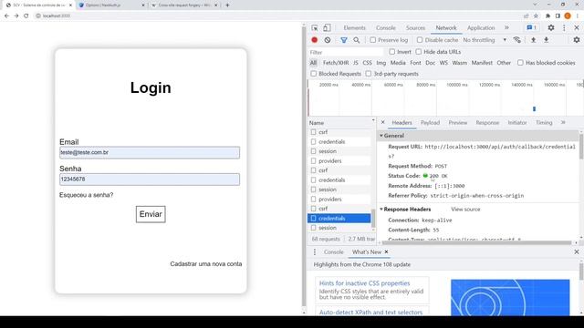
Task: Clear the network log
Action: (x=328, y=40)
